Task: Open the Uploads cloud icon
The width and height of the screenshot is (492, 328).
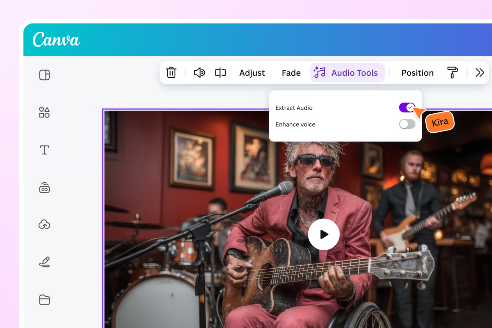Action: tap(45, 225)
